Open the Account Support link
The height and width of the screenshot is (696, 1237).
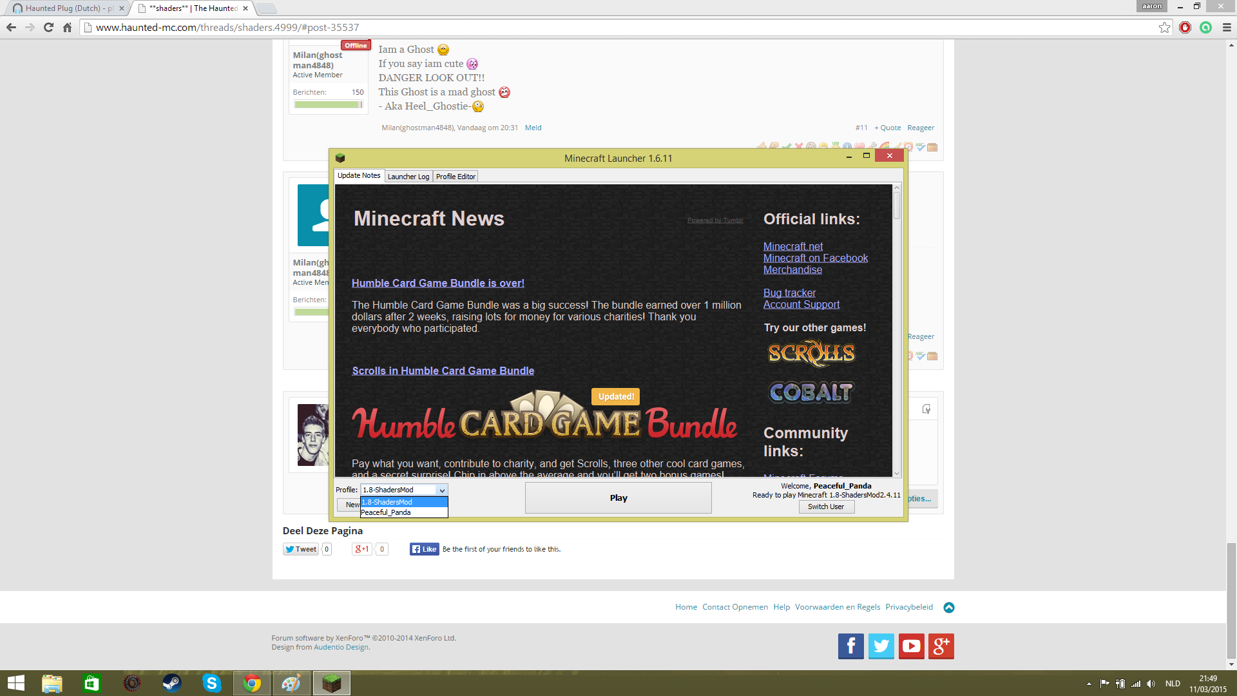point(801,304)
